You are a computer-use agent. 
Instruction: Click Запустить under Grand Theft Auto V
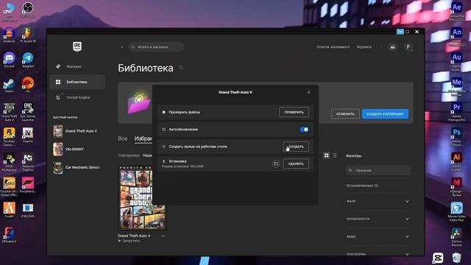tap(130, 241)
